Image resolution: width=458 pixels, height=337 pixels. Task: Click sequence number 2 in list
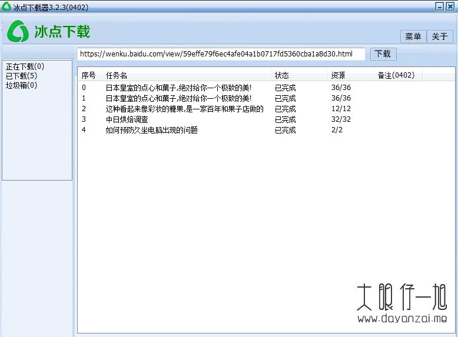coord(84,109)
